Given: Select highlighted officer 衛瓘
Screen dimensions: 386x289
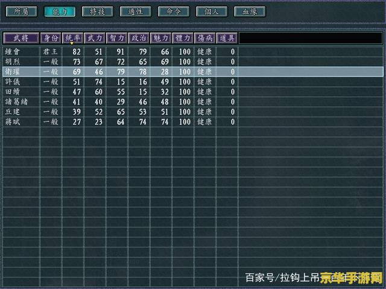Looking at the screenshot, I should click(12, 72).
